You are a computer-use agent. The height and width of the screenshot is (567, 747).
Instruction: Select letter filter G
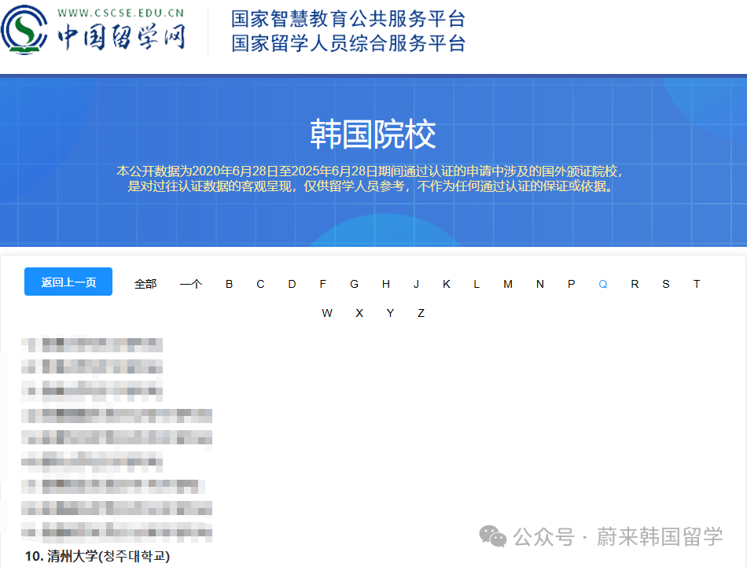(x=354, y=283)
